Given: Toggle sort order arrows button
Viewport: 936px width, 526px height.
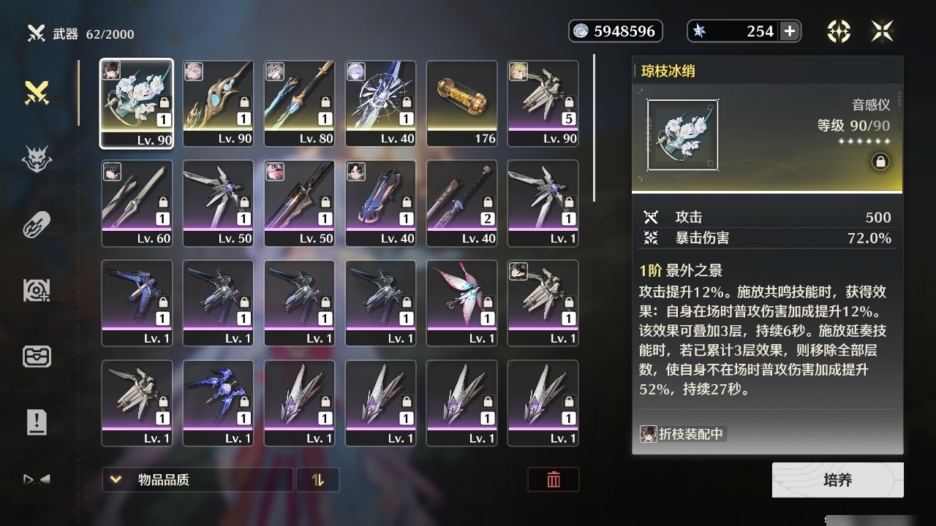Looking at the screenshot, I should coord(318,480).
